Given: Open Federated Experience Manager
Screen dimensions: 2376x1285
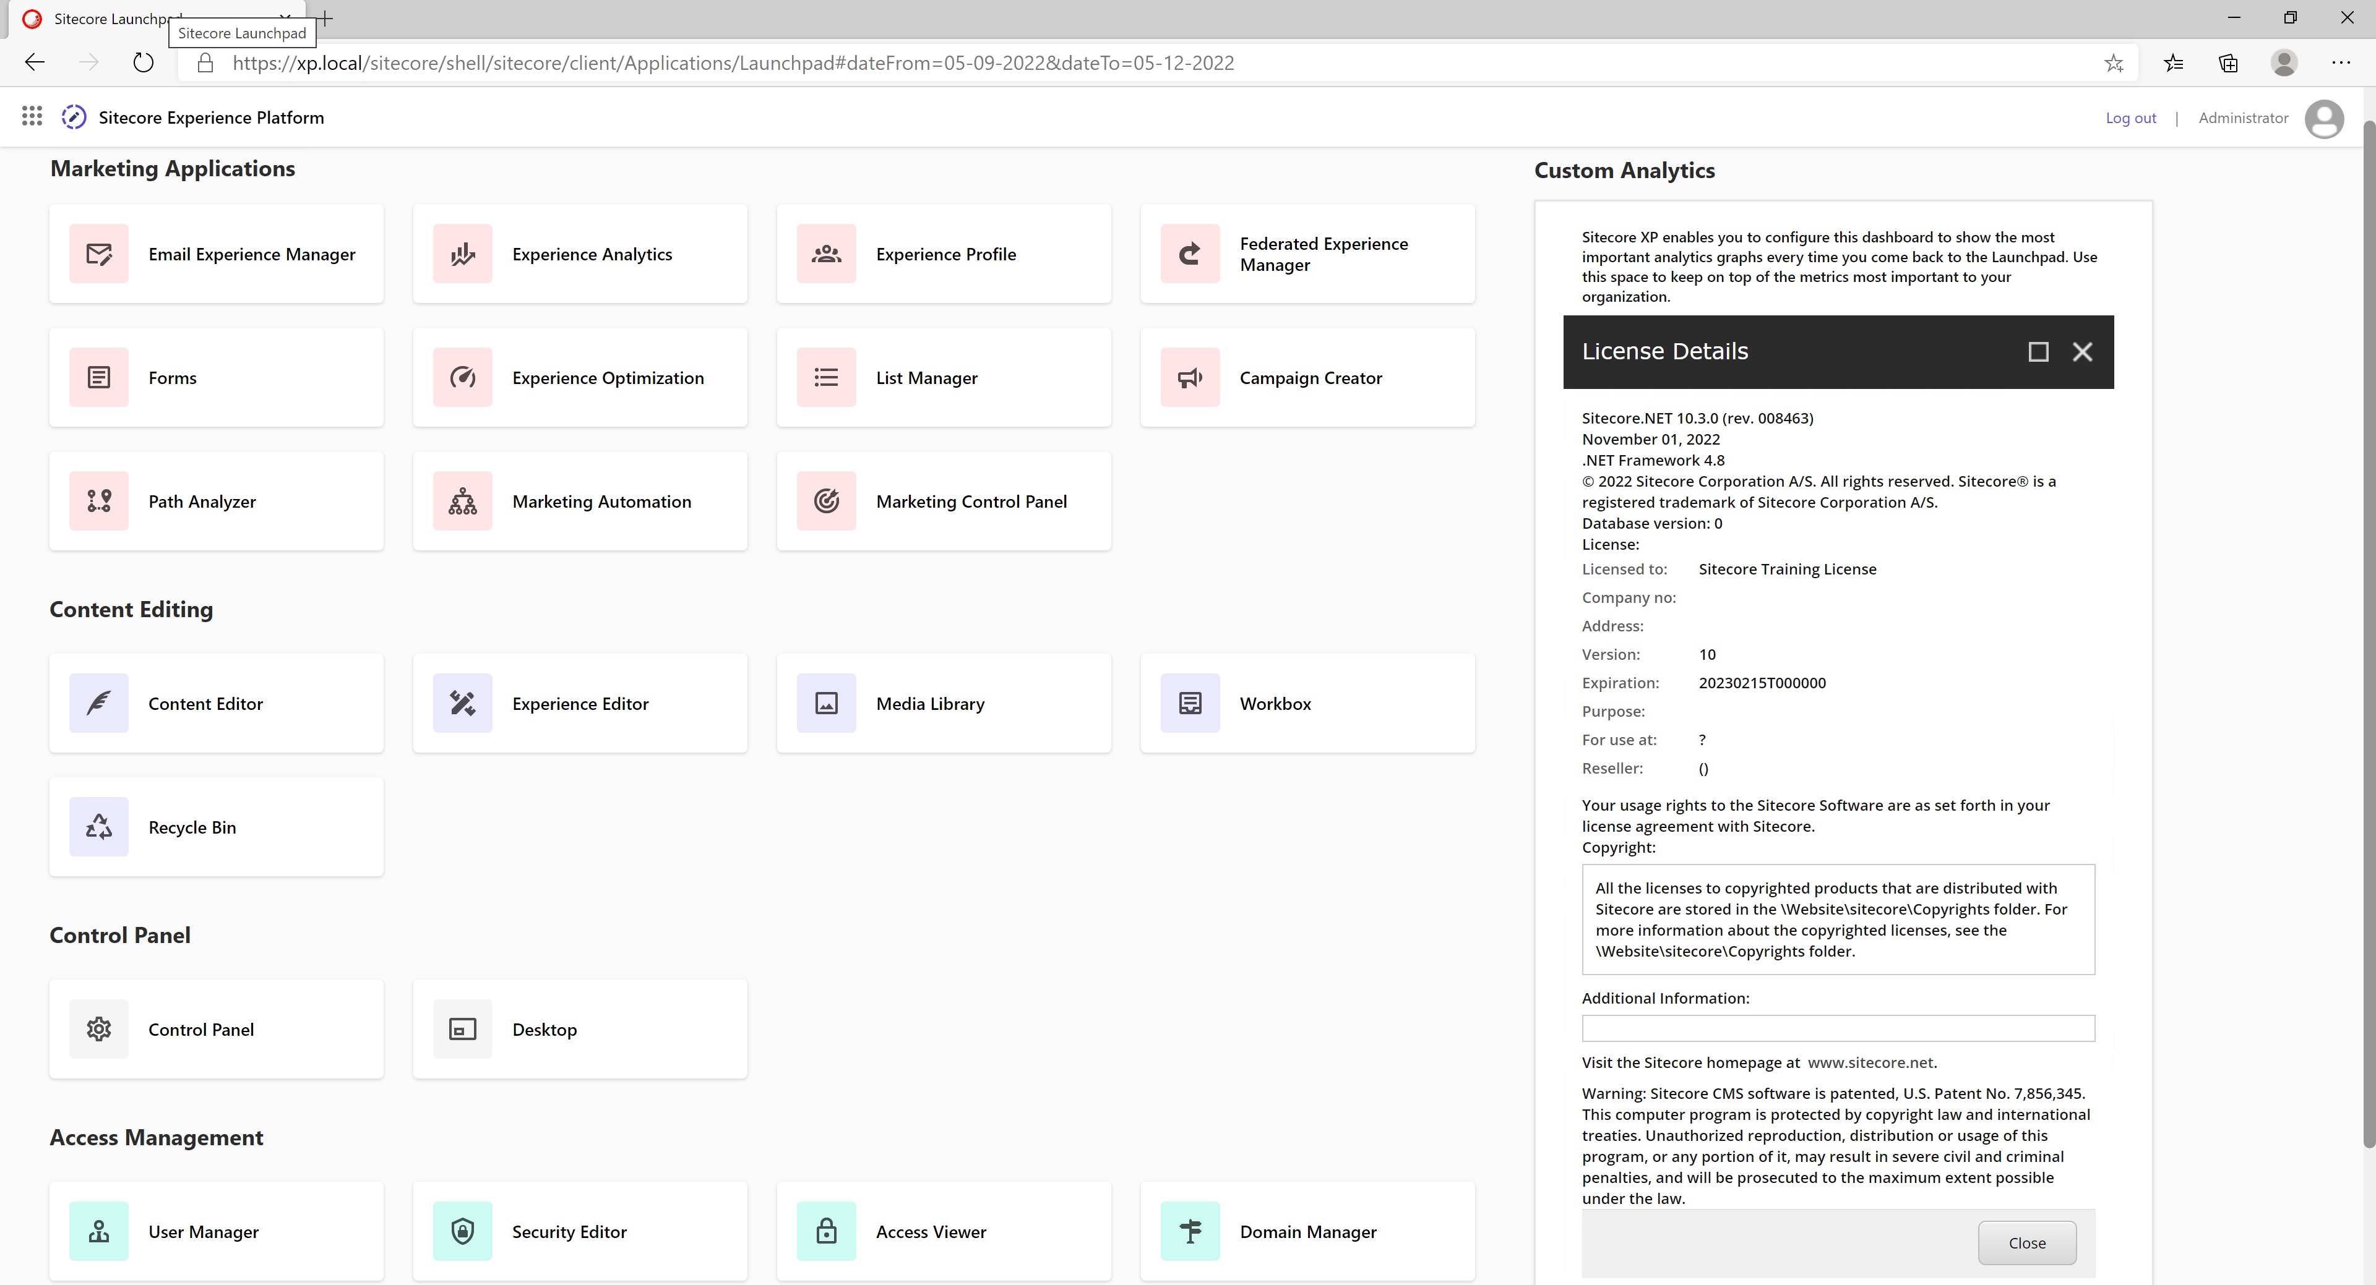Looking at the screenshot, I should (1306, 254).
